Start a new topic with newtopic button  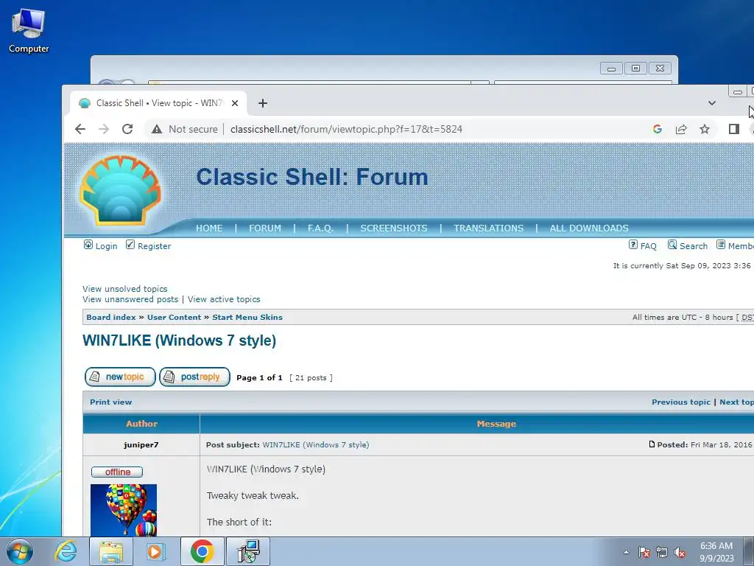click(x=120, y=377)
